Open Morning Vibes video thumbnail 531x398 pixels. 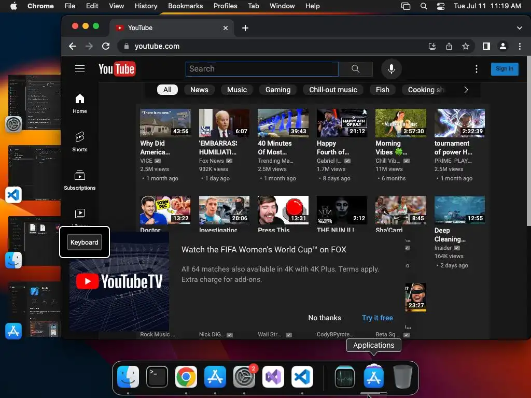click(401, 123)
